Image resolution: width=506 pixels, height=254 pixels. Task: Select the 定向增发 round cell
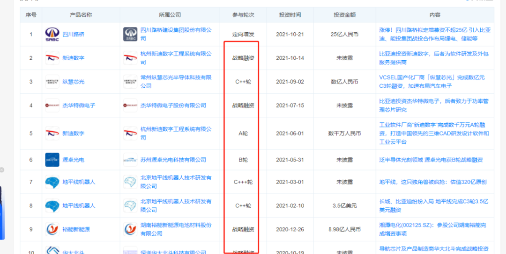(243, 34)
